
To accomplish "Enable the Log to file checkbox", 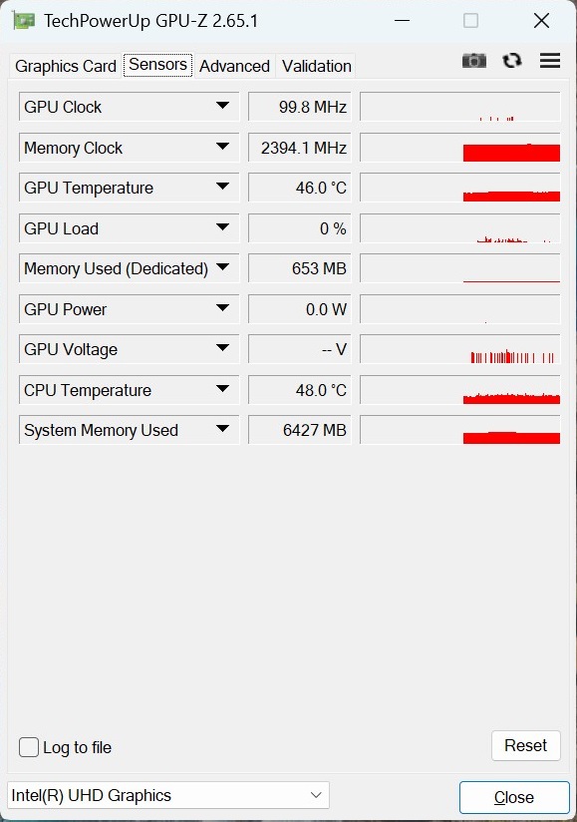I will click(29, 747).
